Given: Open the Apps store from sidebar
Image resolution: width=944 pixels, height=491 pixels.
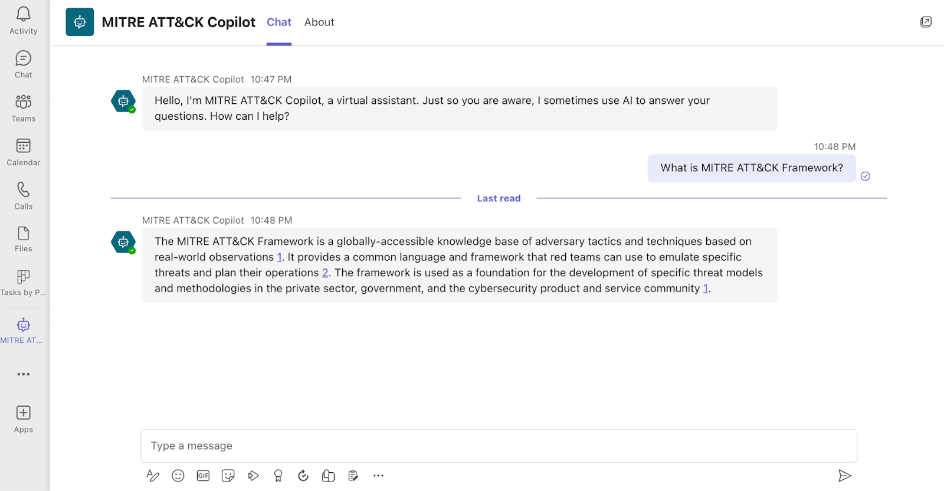Looking at the screenshot, I should click(24, 420).
